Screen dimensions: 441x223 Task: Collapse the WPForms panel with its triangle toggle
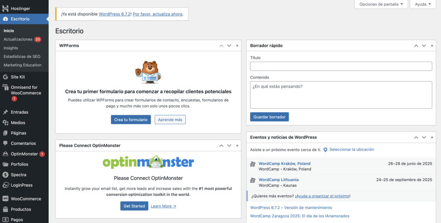(x=237, y=45)
